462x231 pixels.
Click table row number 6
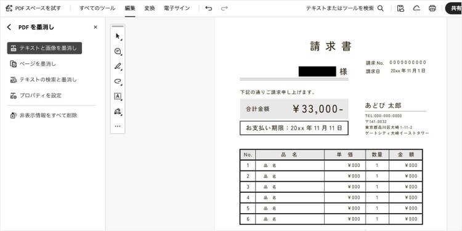(248, 219)
